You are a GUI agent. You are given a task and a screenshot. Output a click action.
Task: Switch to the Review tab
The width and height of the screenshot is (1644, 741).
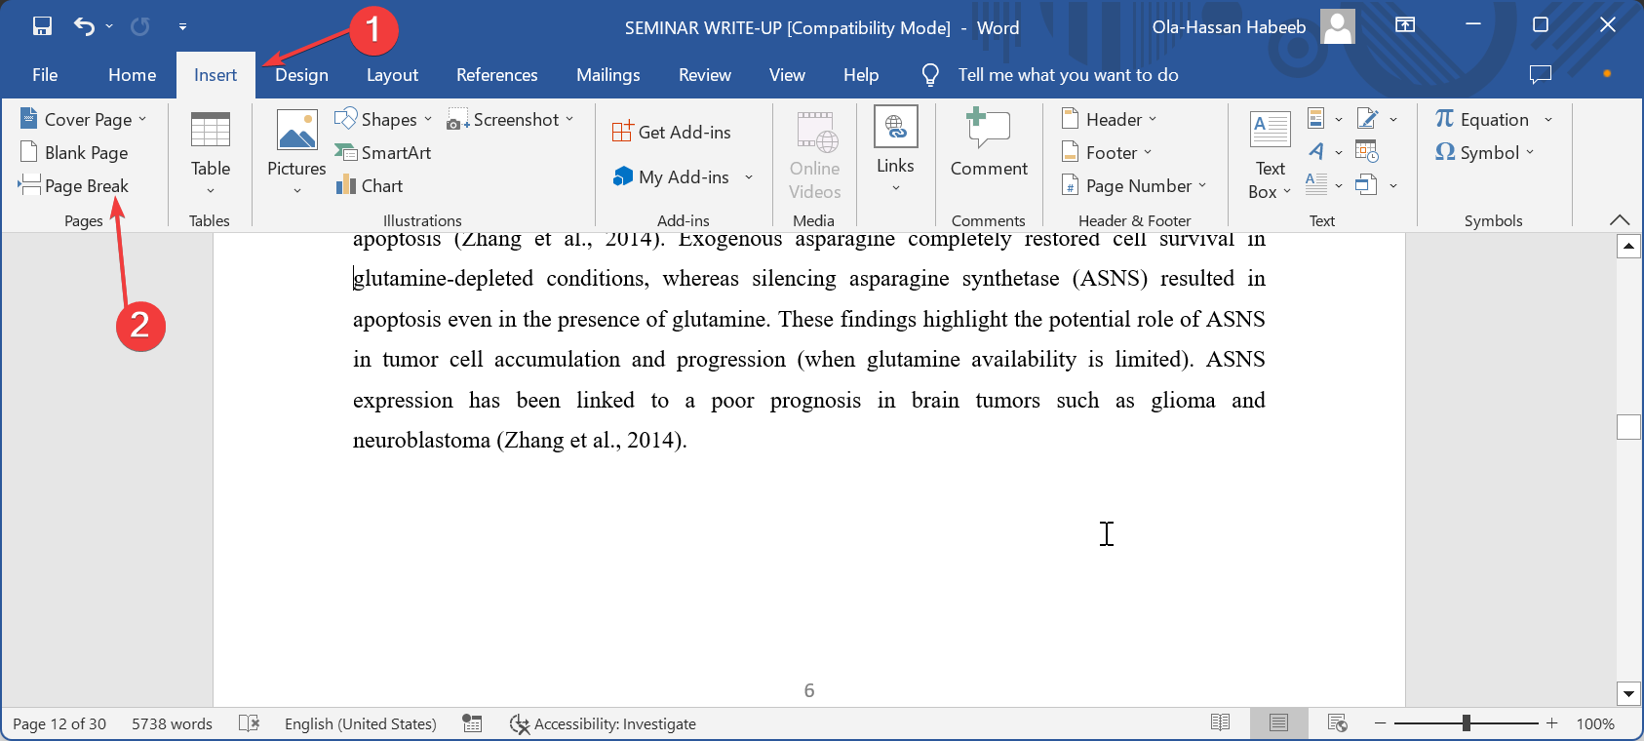[x=705, y=75]
